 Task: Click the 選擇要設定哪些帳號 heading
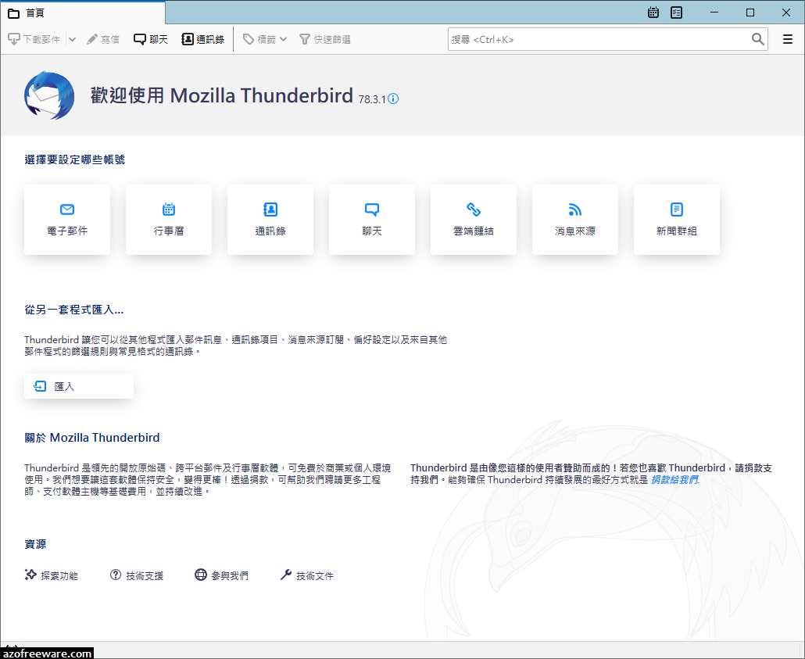coord(75,159)
